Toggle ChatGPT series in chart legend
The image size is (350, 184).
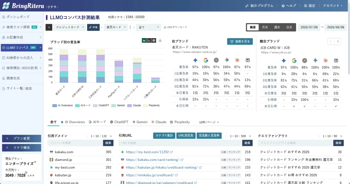point(101,106)
